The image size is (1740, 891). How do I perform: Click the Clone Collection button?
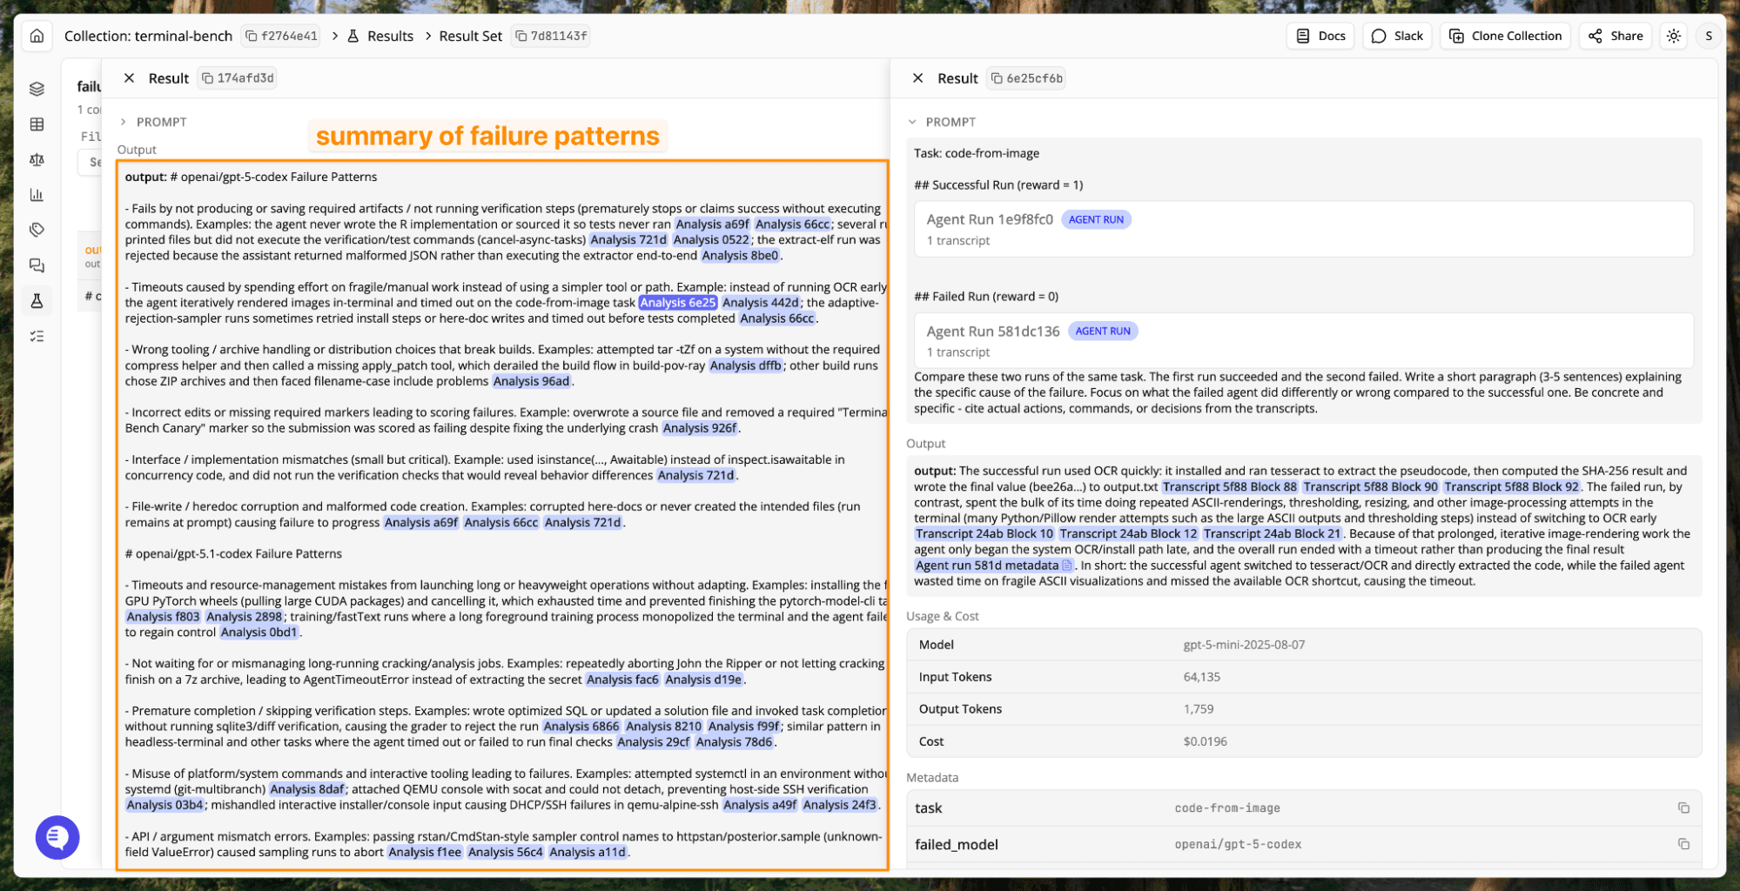1505,36
